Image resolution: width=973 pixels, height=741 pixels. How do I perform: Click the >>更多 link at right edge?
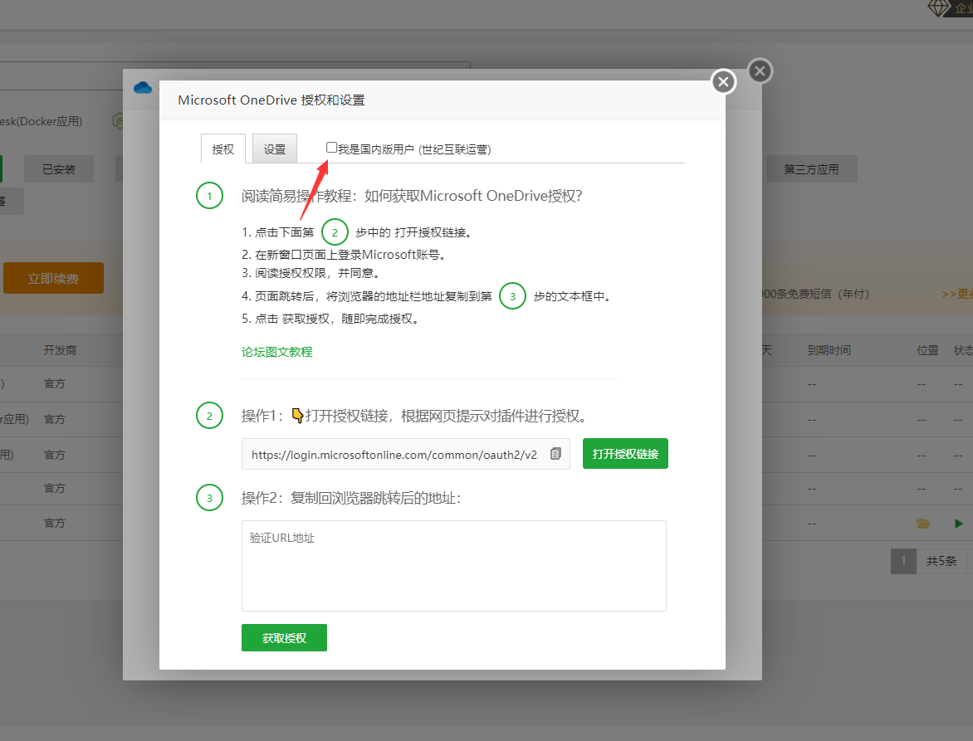click(957, 294)
